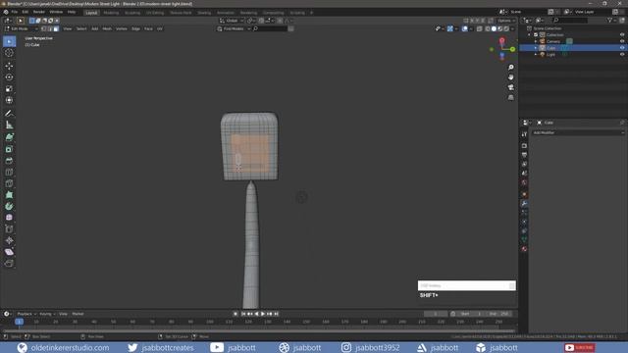Toggle X-ray display
This screenshot has width=628, height=353.
coord(480,28)
